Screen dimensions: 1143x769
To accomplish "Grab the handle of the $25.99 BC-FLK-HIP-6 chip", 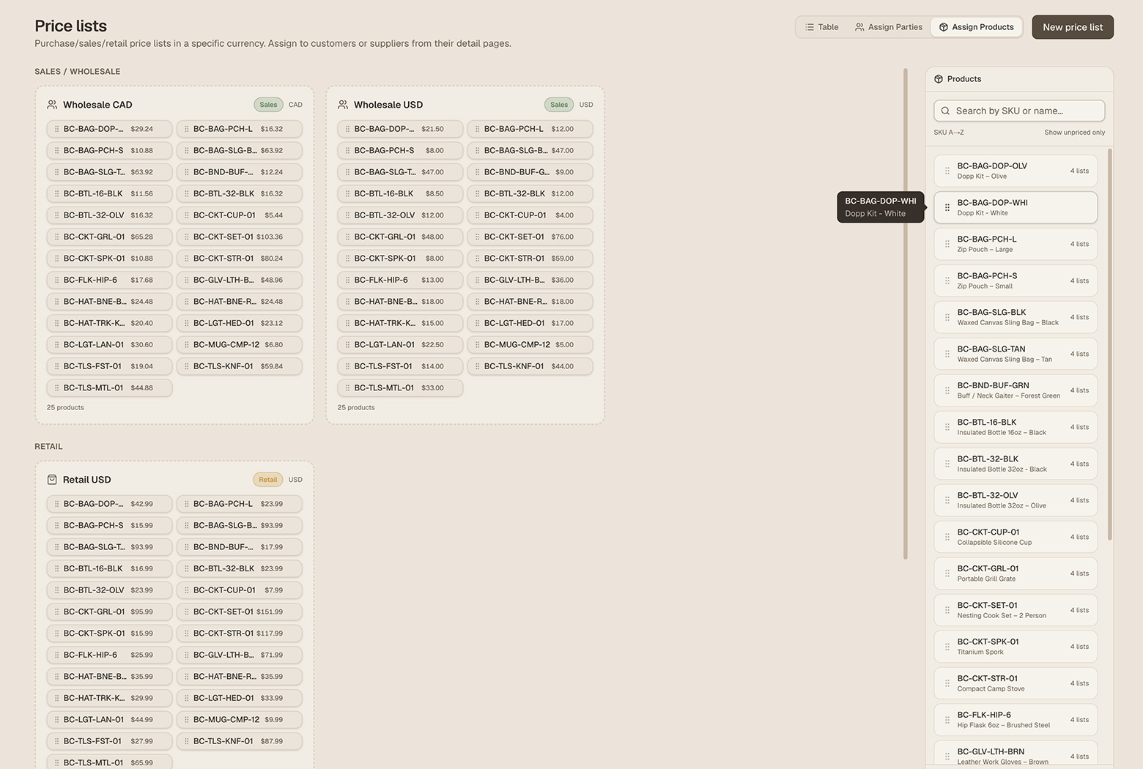I will coord(56,655).
